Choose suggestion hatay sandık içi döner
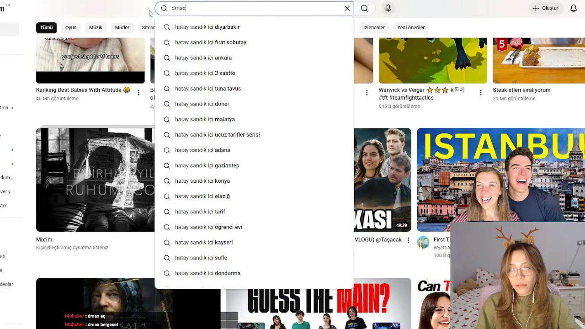Screen dimensions: 585x329 point(254,104)
